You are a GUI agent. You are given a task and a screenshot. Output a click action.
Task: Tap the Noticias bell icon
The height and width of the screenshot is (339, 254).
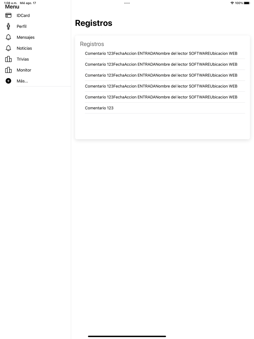coord(8,48)
